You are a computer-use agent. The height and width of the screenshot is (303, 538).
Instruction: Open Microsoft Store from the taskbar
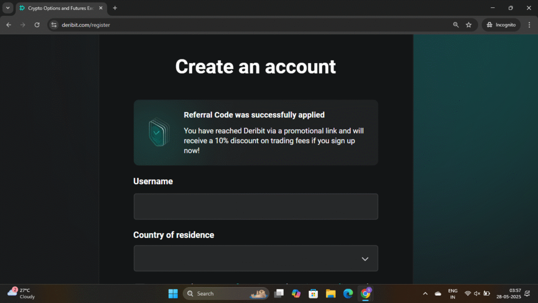pos(313,294)
